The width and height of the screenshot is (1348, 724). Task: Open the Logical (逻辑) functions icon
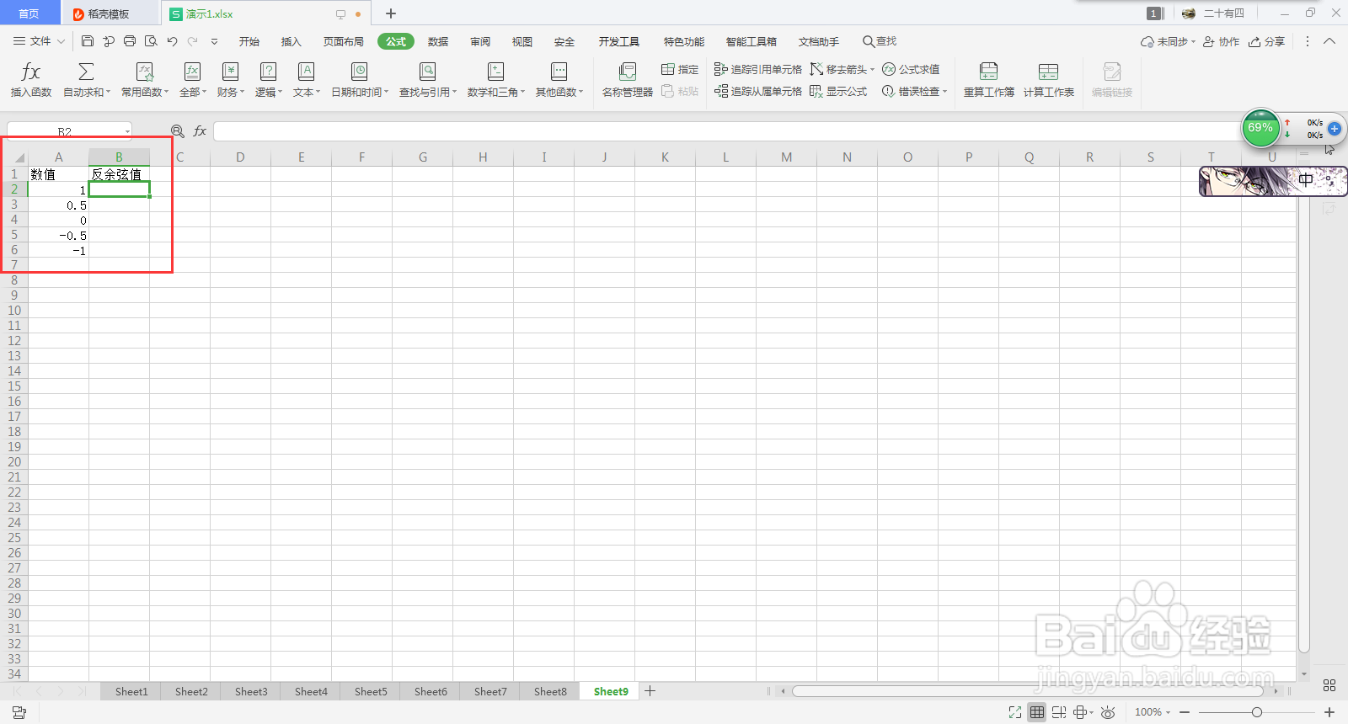coord(268,72)
